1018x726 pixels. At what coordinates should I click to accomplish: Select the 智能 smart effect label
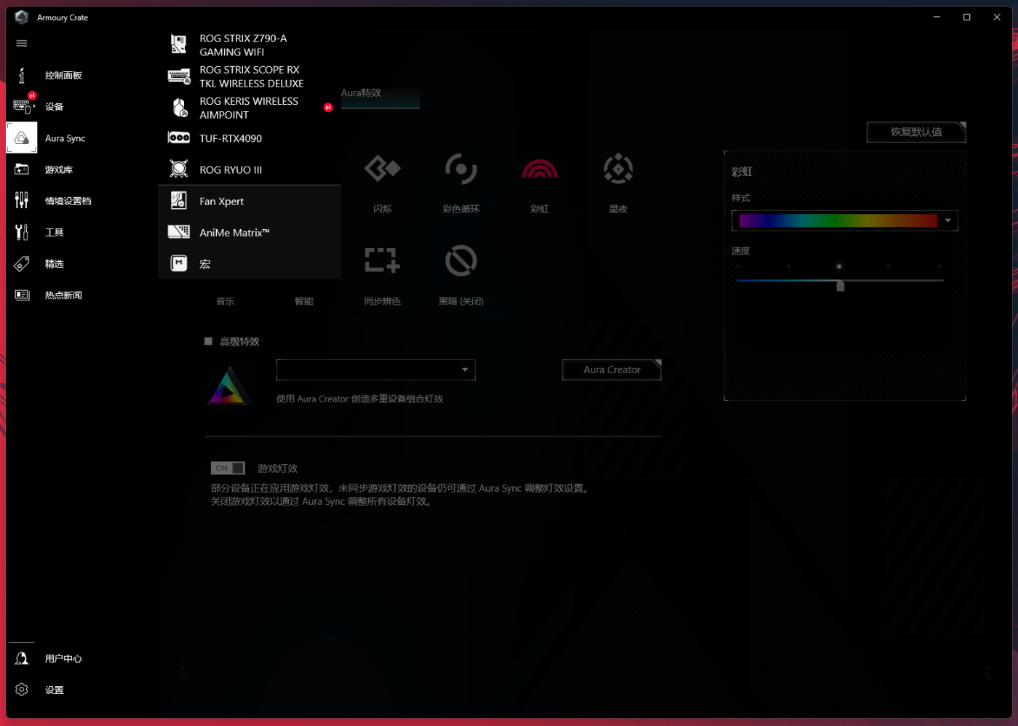[304, 301]
